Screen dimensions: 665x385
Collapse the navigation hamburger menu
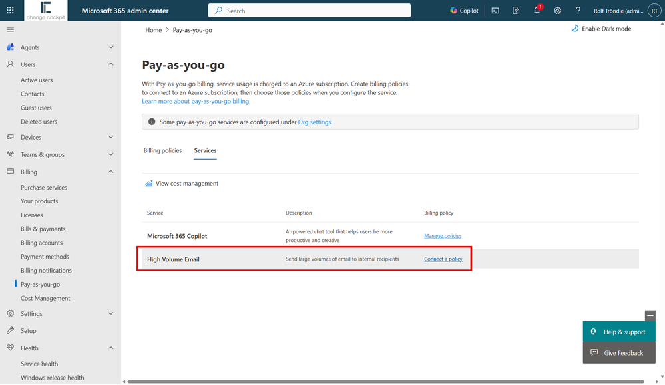pyautogui.click(x=10, y=30)
